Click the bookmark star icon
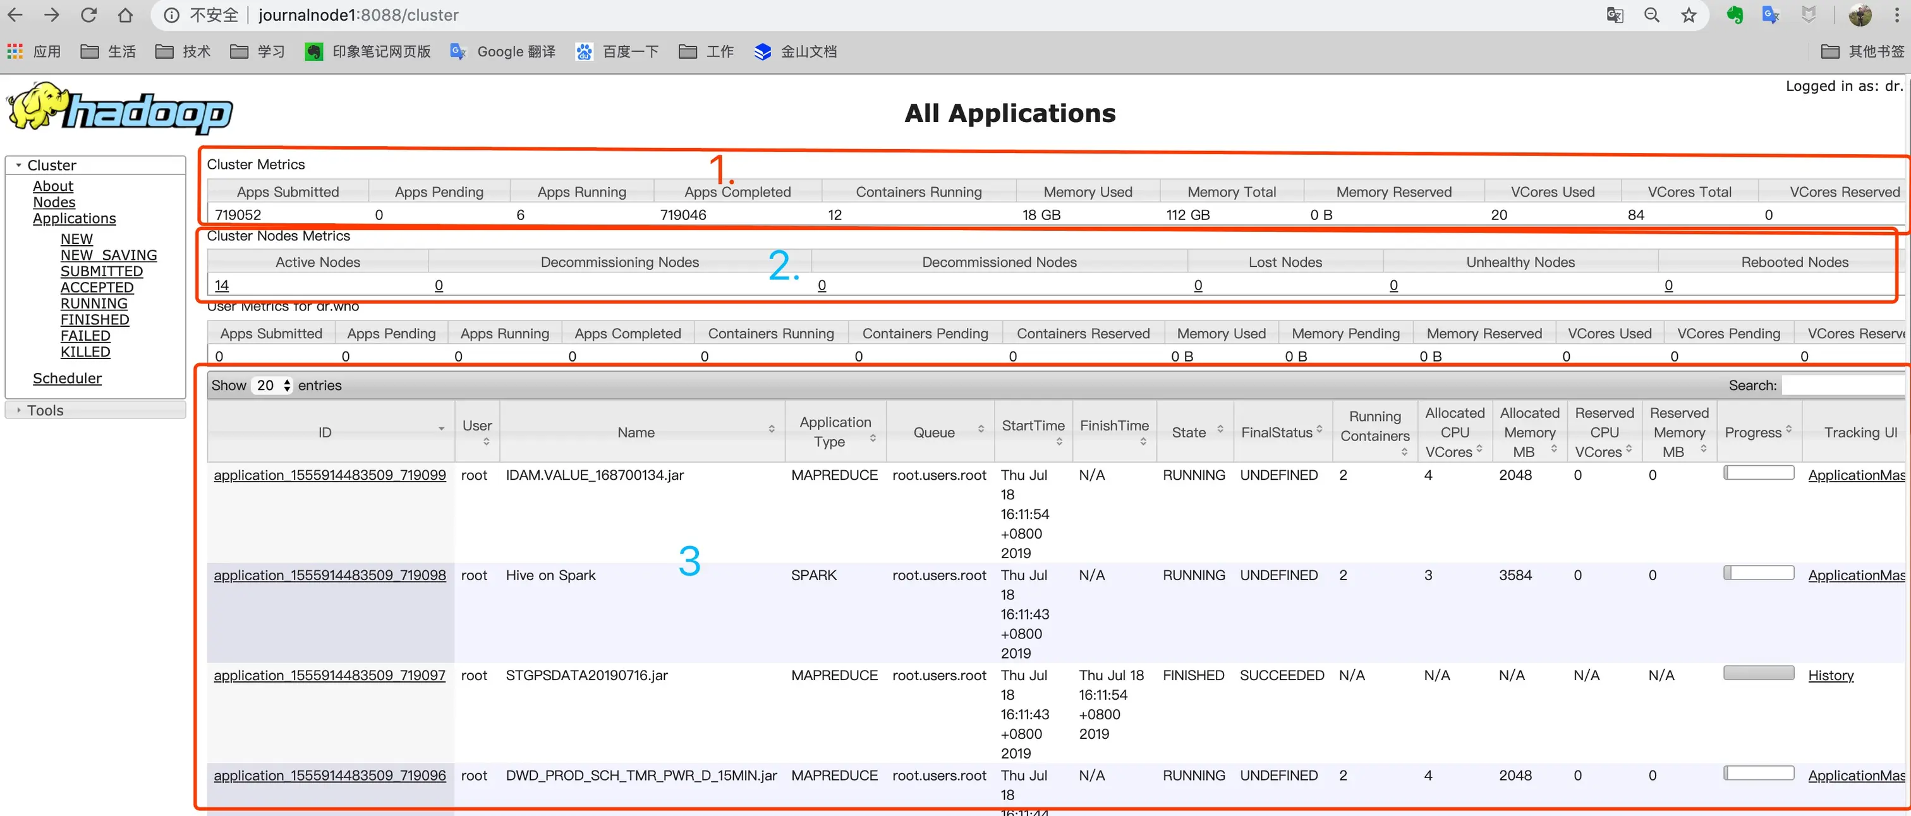1911x816 pixels. pyautogui.click(x=1689, y=15)
